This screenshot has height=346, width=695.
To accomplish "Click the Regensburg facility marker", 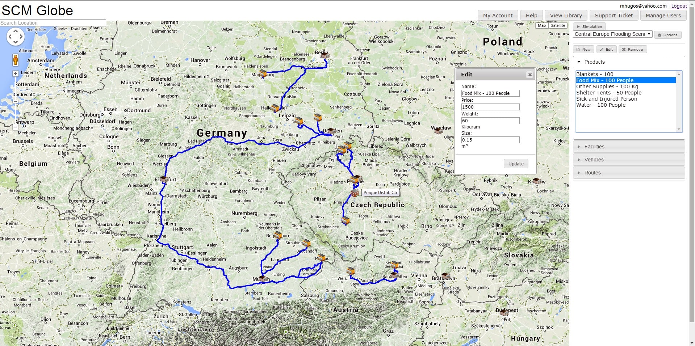I will [278, 235].
